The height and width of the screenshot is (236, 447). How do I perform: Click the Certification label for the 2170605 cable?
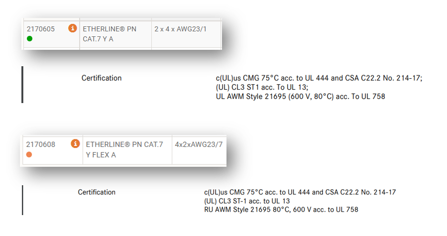coord(102,78)
